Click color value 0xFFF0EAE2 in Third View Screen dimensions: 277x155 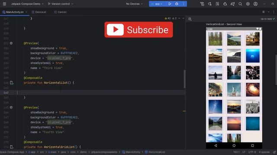(69, 53)
